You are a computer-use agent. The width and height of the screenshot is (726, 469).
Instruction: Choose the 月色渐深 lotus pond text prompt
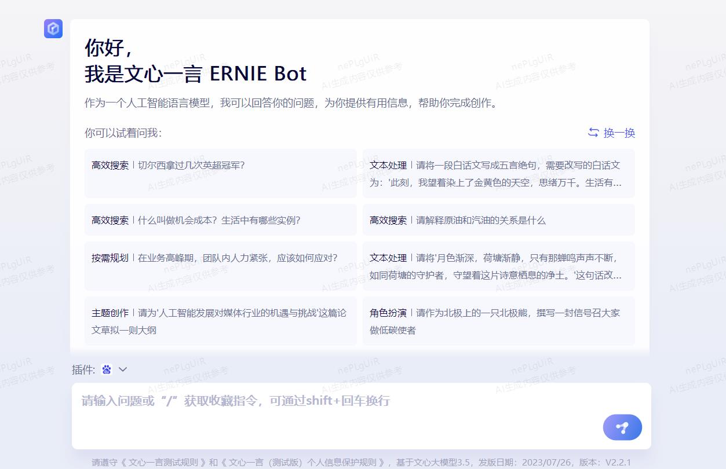pos(498,266)
